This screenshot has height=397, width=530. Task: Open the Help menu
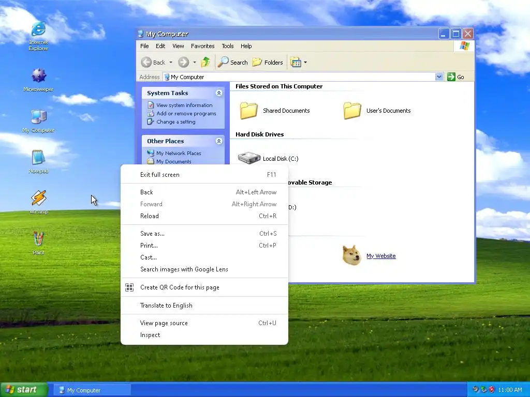coord(246,46)
